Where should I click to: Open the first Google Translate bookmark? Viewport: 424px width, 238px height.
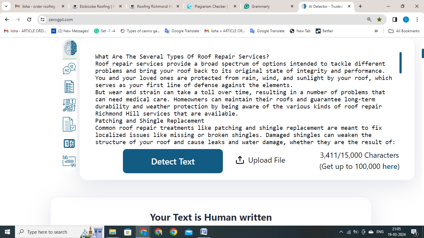click(182, 31)
